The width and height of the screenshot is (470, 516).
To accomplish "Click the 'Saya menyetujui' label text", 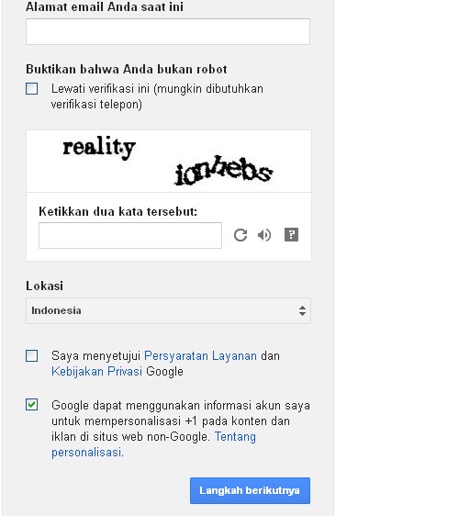I will (x=95, y=355).
